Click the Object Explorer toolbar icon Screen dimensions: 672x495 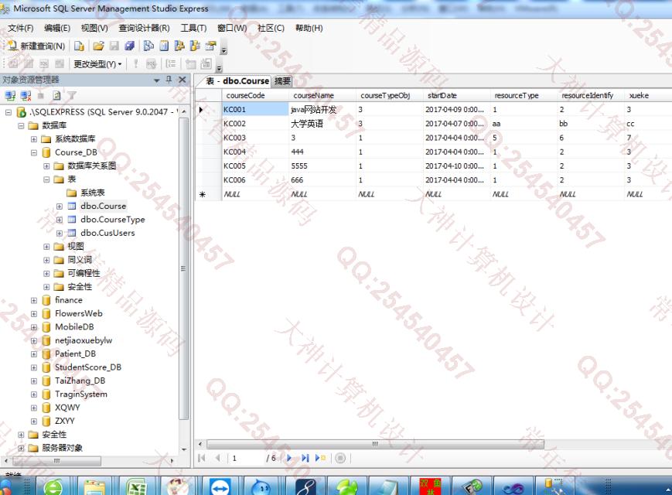tap(179, 46)
